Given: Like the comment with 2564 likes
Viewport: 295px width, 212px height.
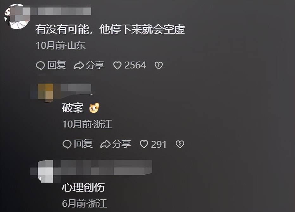Looking at the screenshot, I should coord(117,66).
